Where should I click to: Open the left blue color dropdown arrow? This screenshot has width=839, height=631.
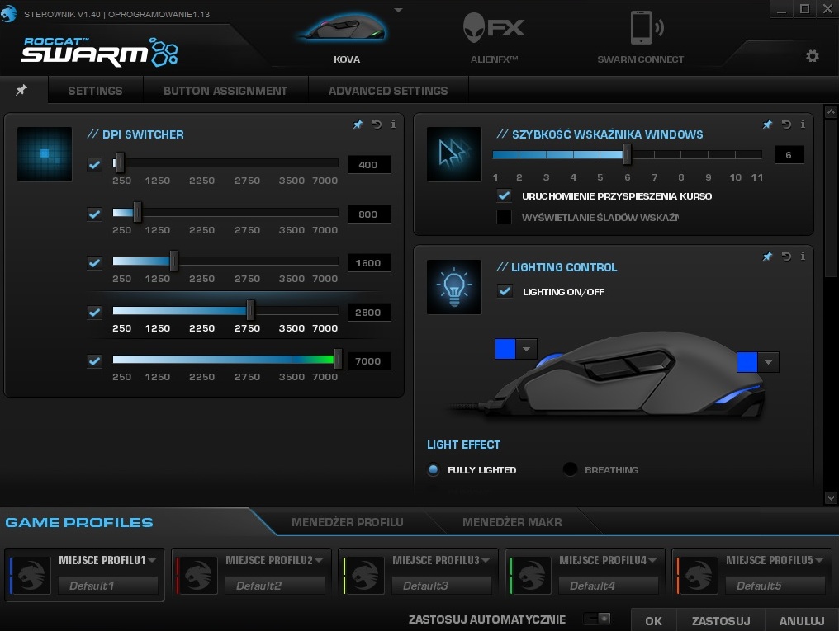(527, 349)
